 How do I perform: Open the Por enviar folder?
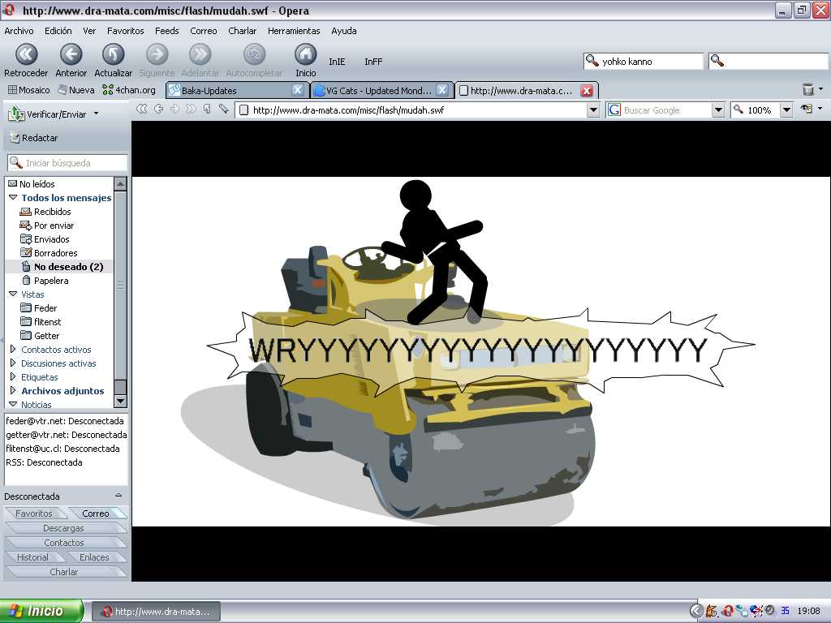(47, 226)
